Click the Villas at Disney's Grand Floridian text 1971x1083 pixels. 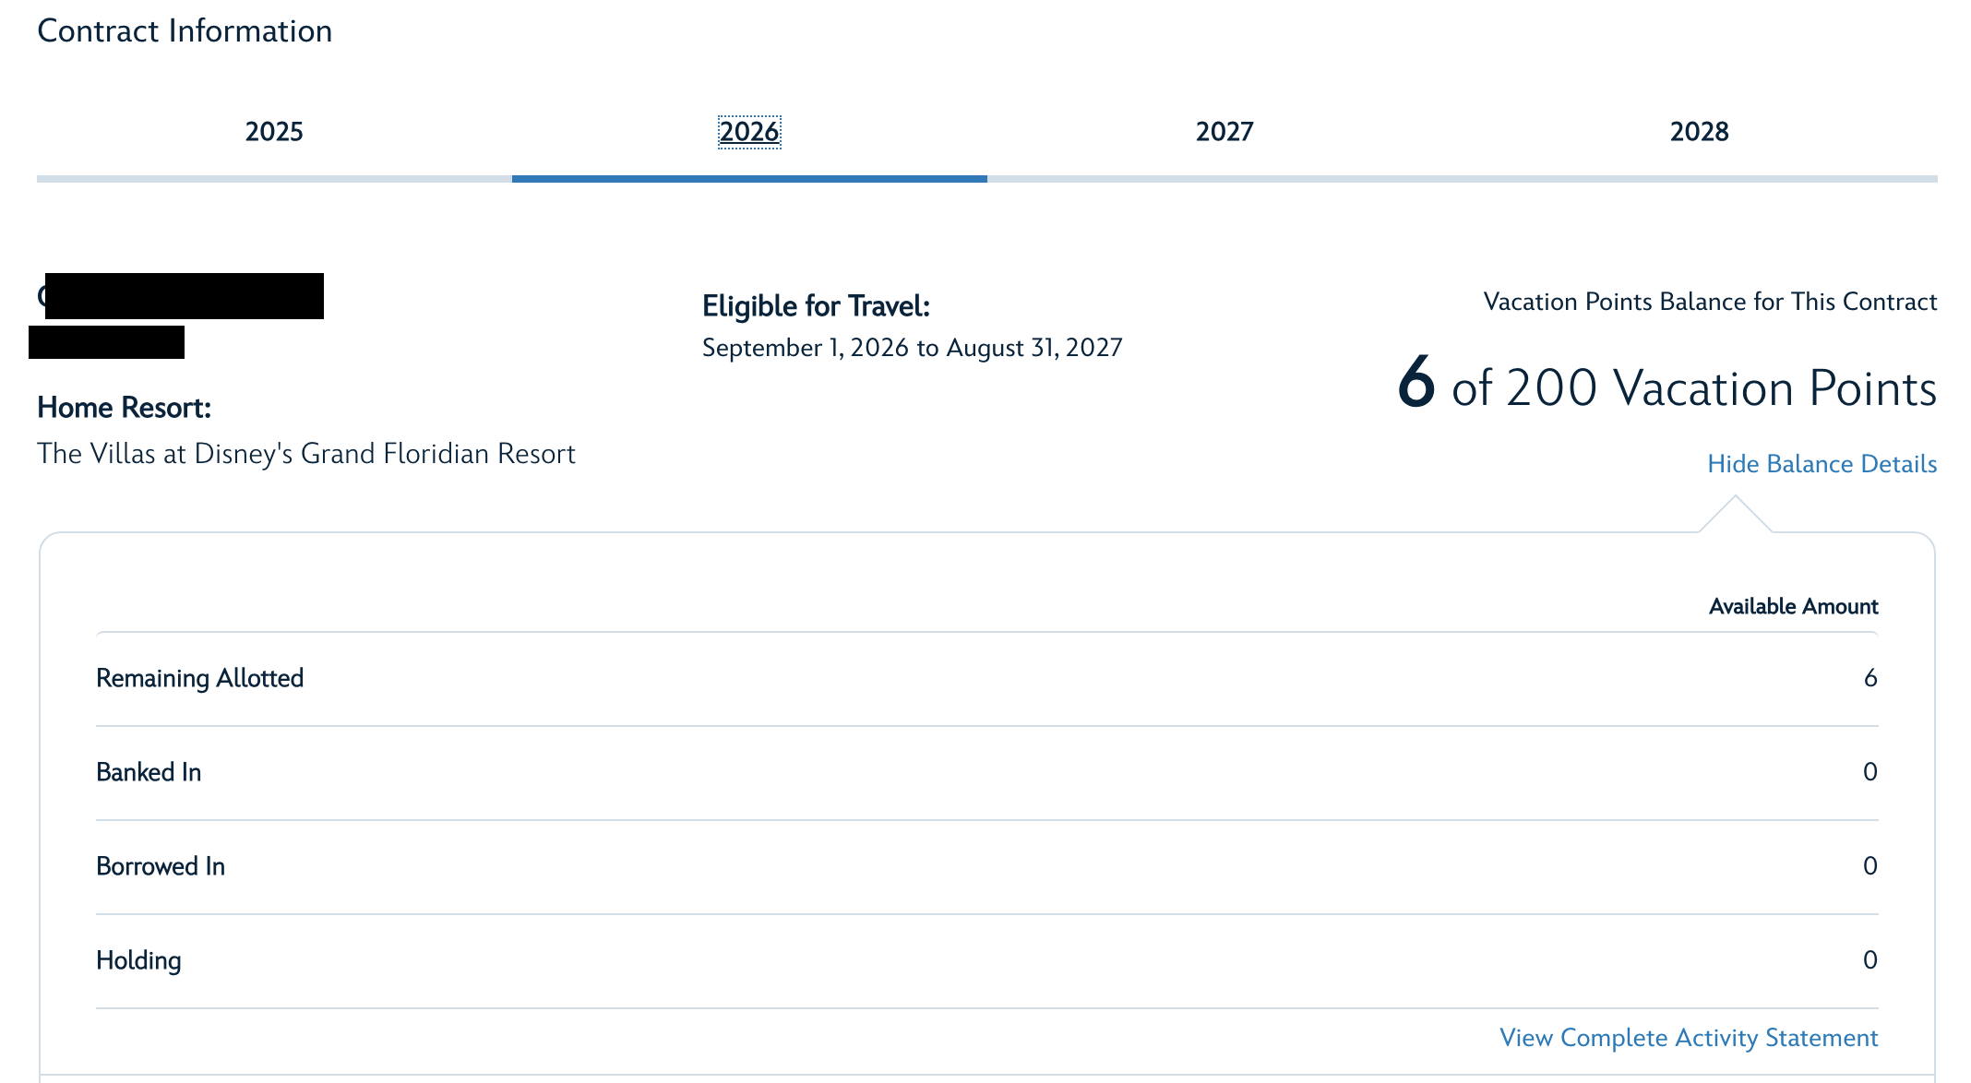[x=306, y=454]
